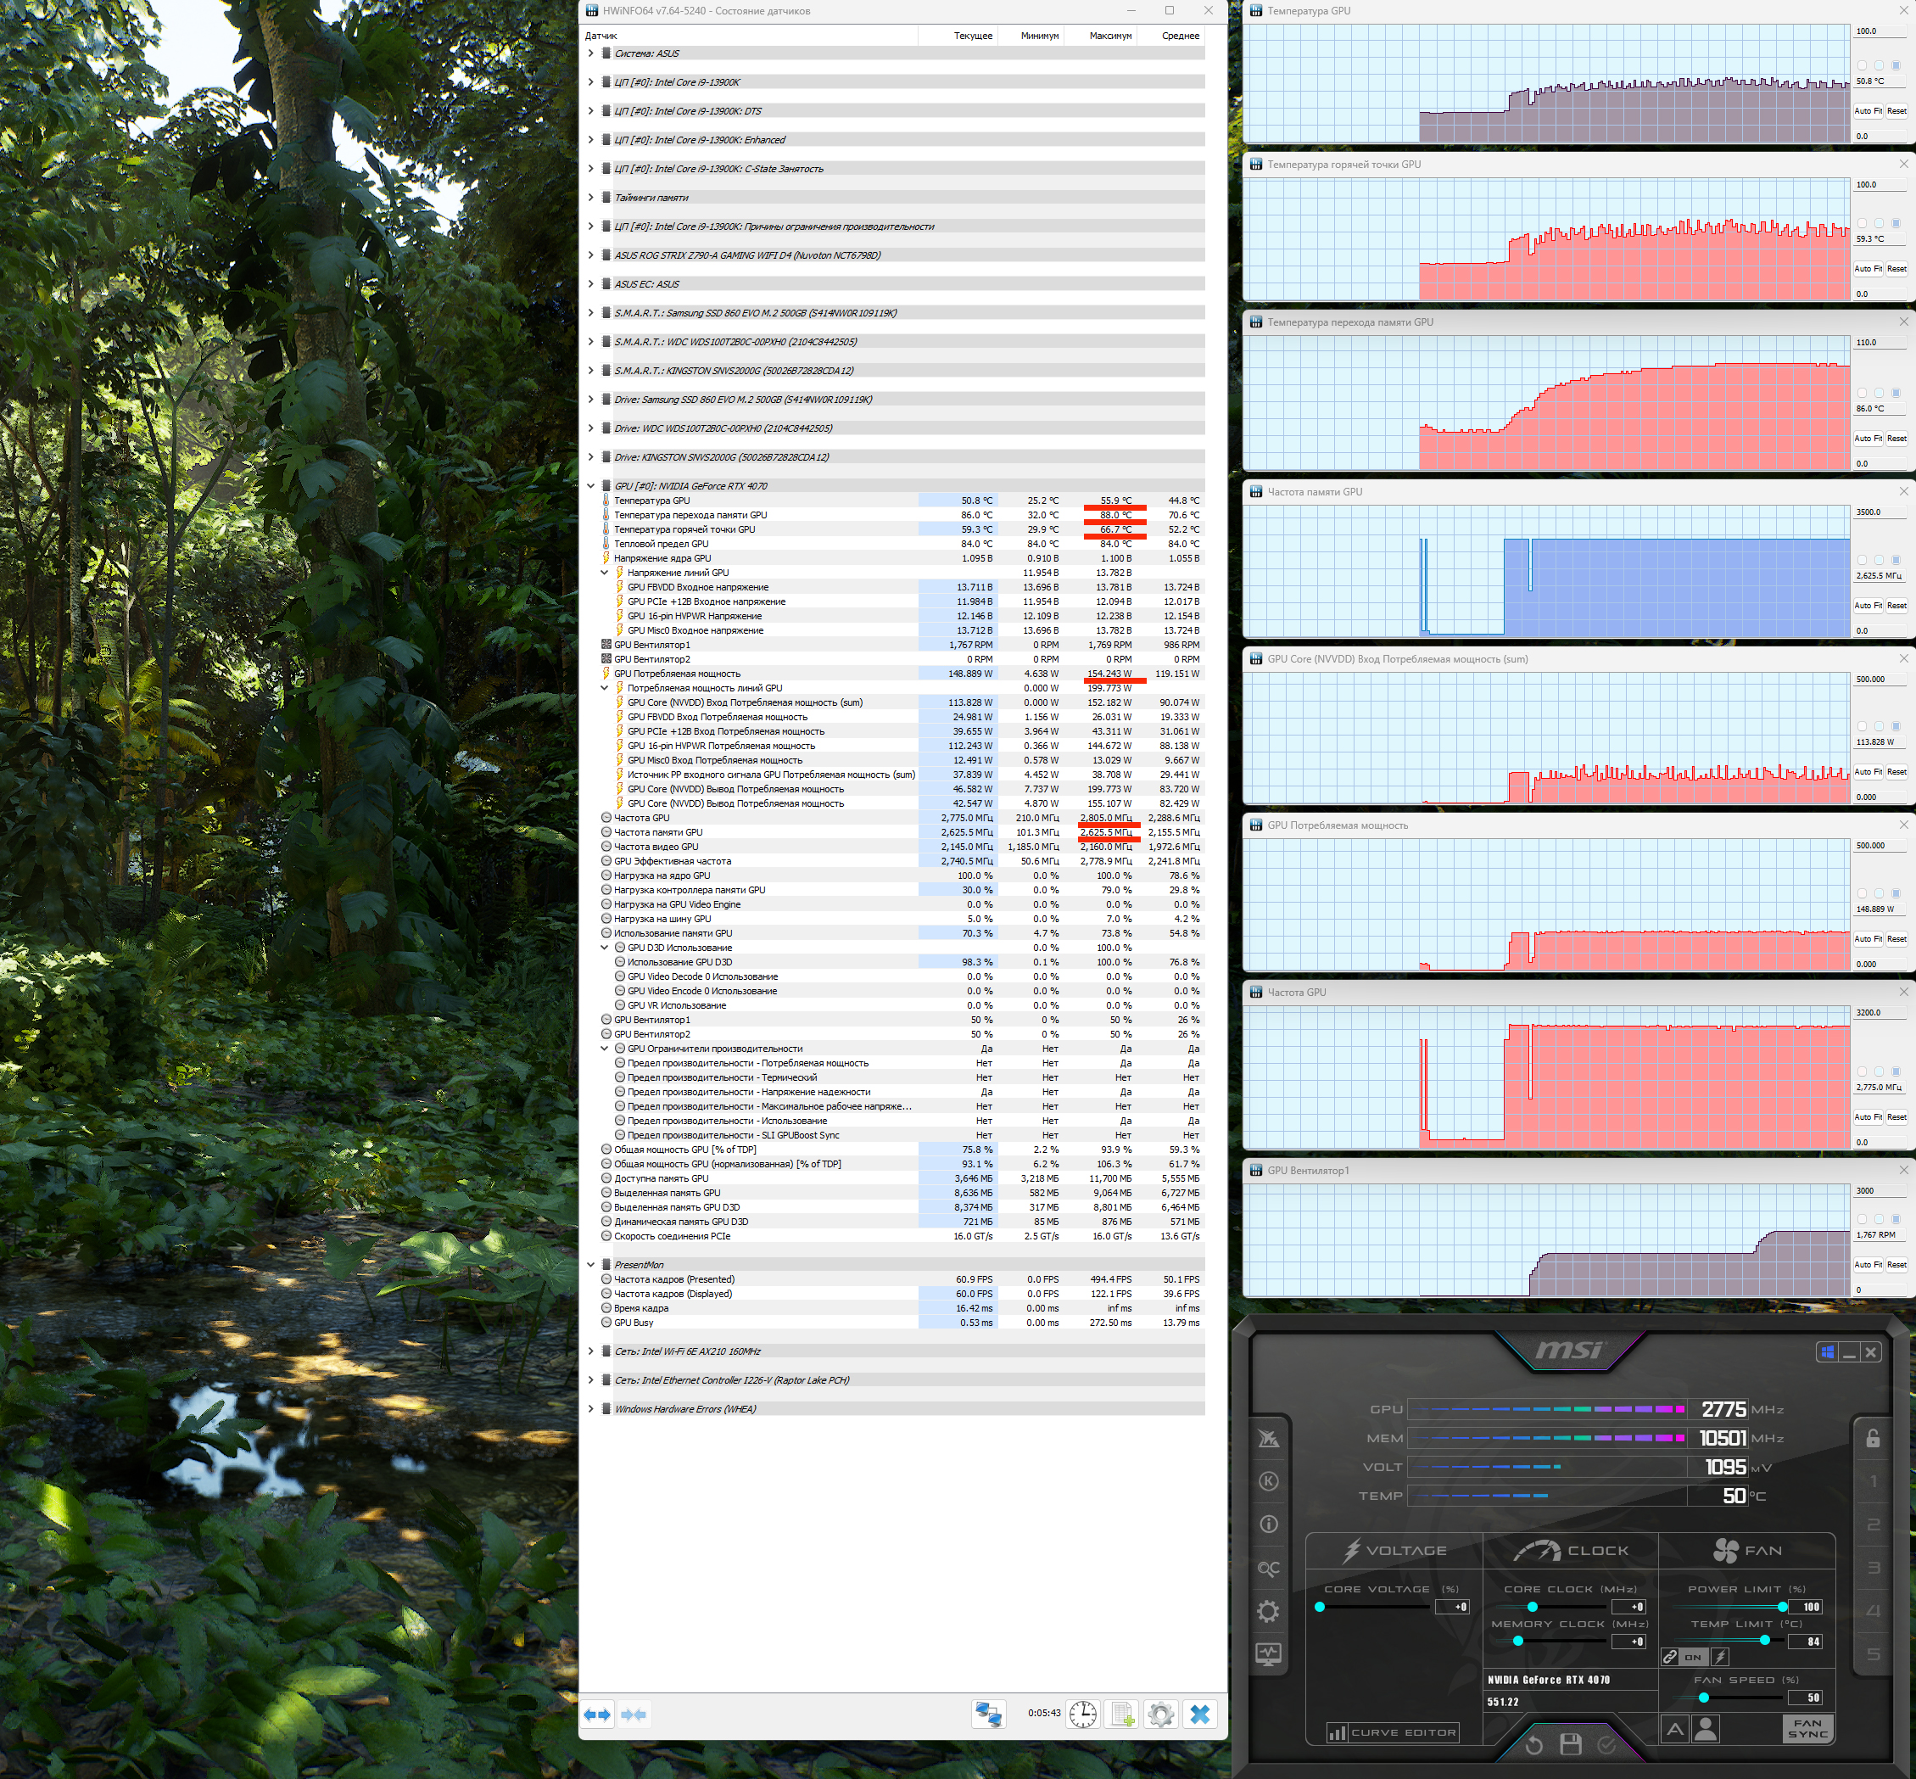
Task: Toggle the profile lock padlock in Afterburner
Action: 1873,1438
